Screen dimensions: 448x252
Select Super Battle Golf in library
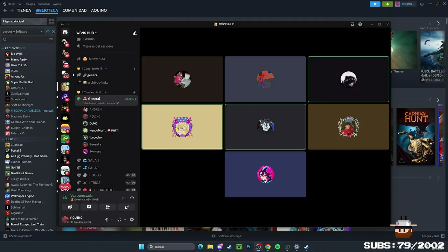tap(22, 82)
